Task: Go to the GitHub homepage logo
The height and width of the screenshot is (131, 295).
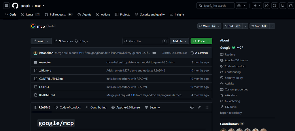Action: pos(15,6)
